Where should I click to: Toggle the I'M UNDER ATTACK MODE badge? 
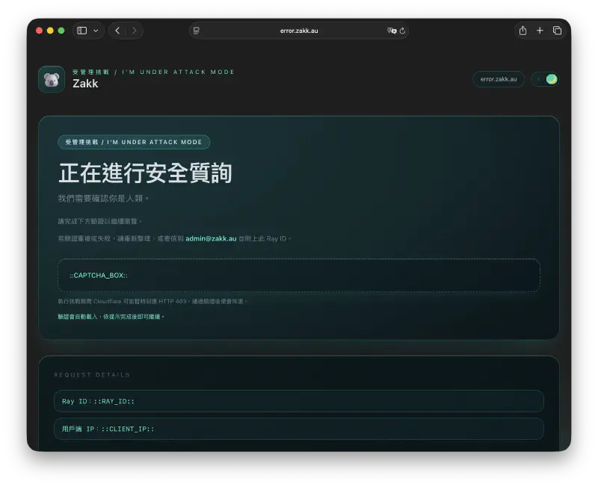[x=133, y=142]
